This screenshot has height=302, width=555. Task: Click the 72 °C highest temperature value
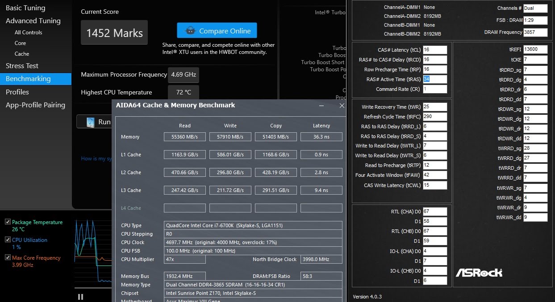pyautogui.click(x=184, y=93)
